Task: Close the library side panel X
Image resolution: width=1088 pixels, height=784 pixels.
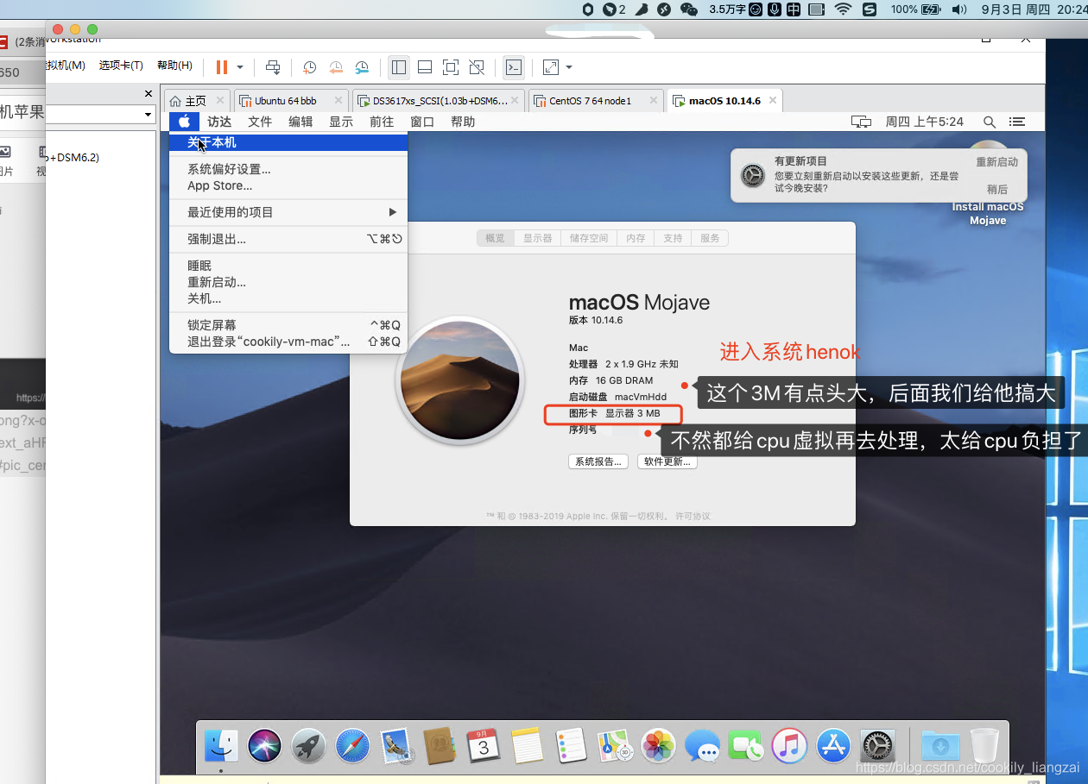Action: click(x=149, y=93)
